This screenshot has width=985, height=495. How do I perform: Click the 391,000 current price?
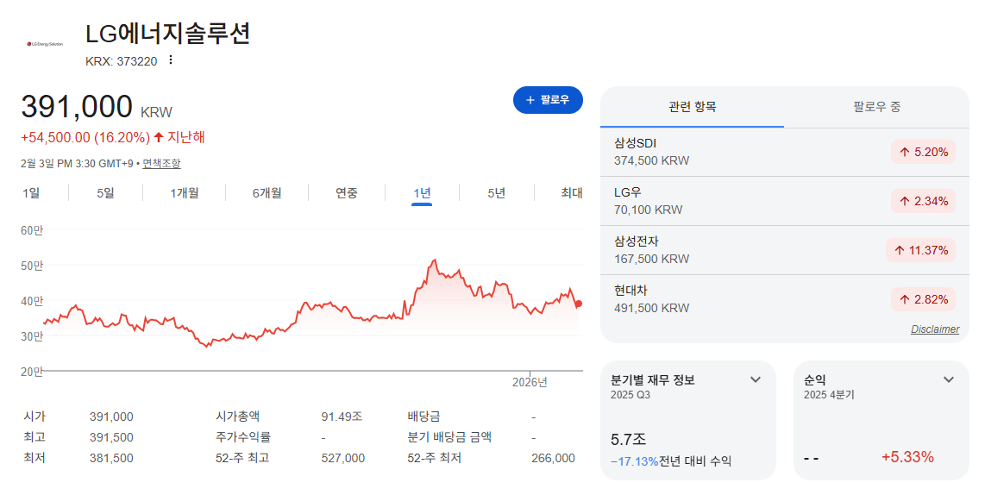[x=77, y=106]
